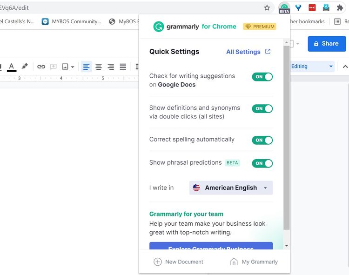This screenshot has height=275, width=349.
Task: Toggle Correct spelling automatically off
Action: (262, 140)
